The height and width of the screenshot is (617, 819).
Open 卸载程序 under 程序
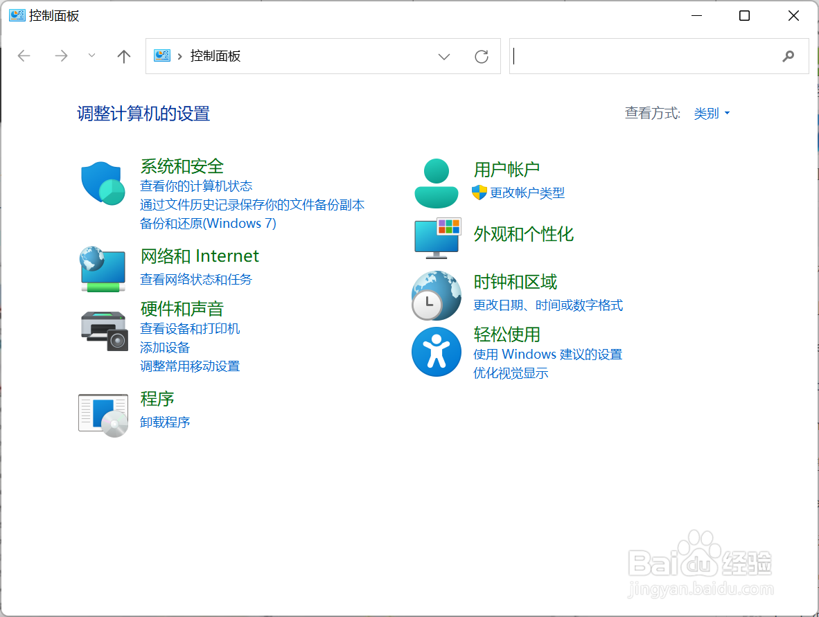pyautogui.click(x=164, y=422)
